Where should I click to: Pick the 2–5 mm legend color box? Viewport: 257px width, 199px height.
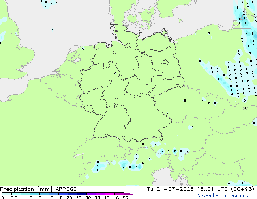pos(35,194)
